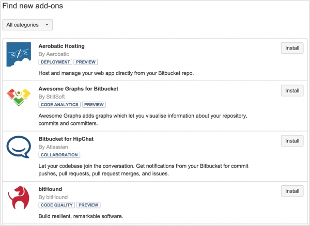Install the Bitbucket for HipChat add-on
The width and height of the screenshot is (310, 226).
pos(292,141)
